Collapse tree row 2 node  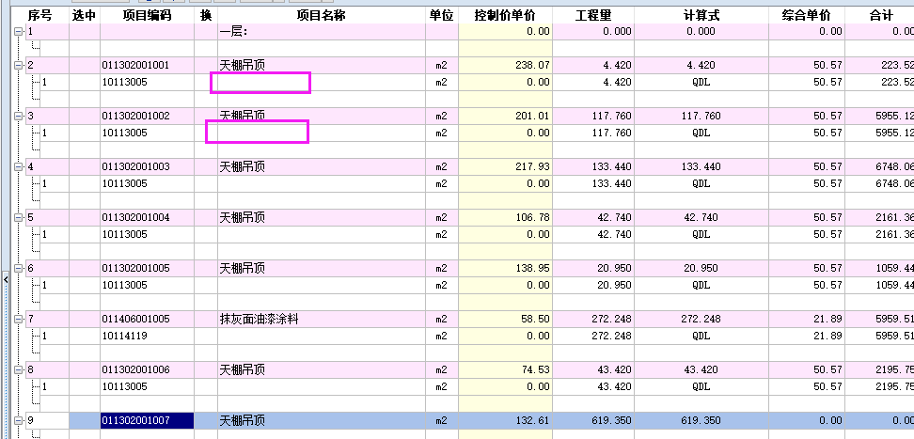[x=19, y=66]
